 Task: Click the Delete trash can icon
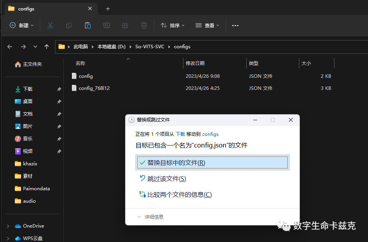144,25
